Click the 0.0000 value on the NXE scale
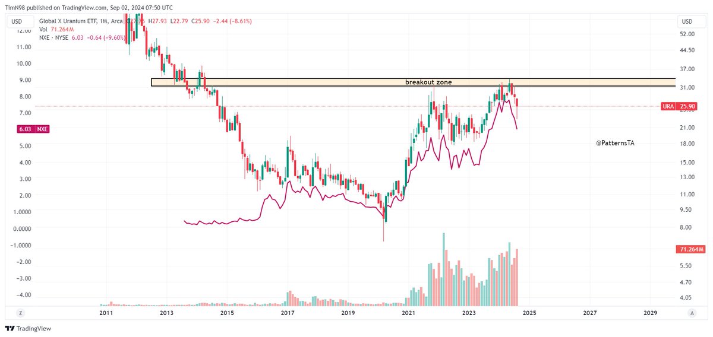Screen dimensions: 713x337 pos(23,228)
